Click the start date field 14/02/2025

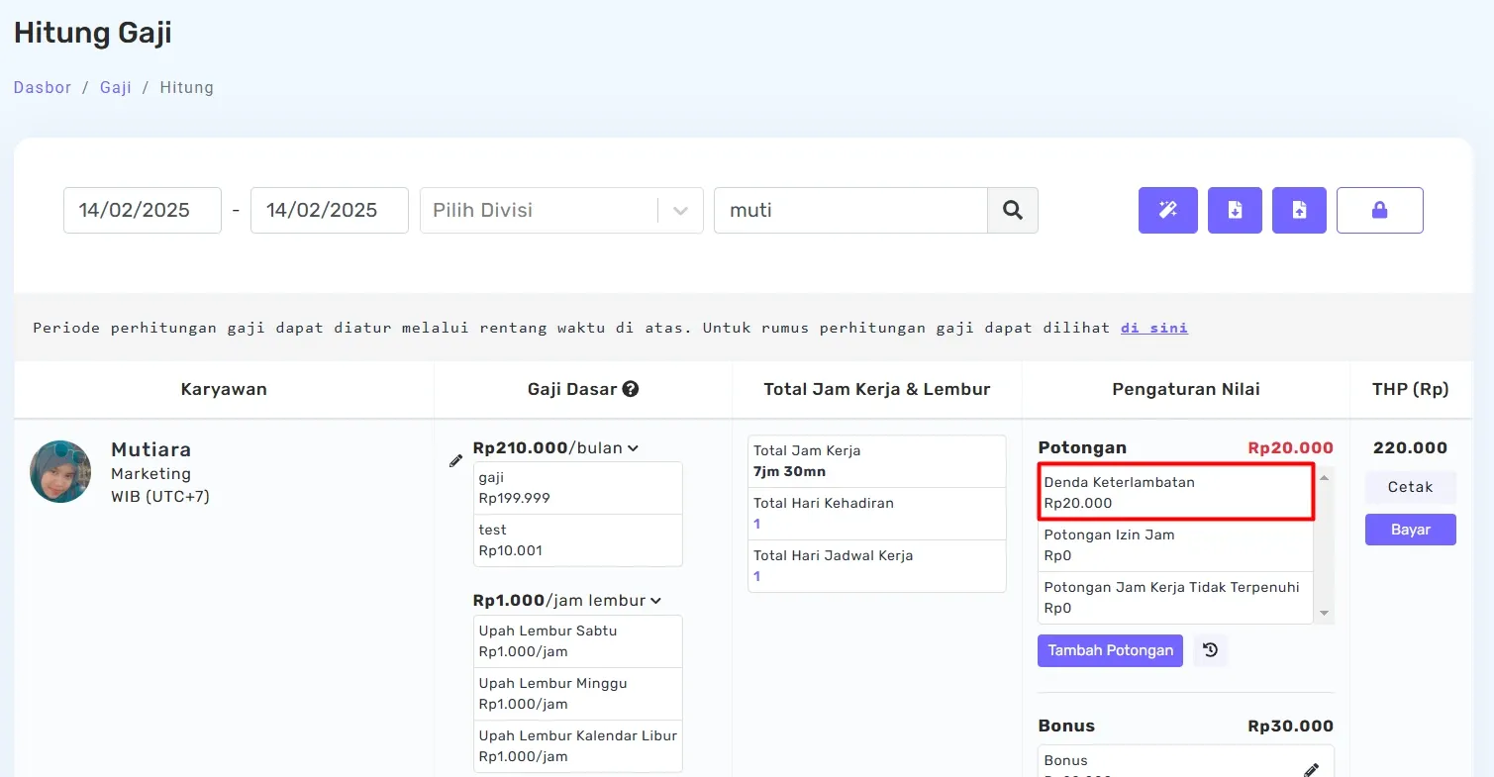point(143,210)
